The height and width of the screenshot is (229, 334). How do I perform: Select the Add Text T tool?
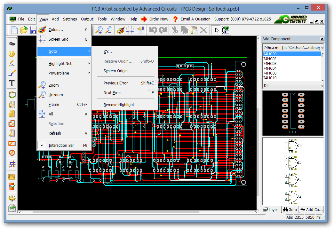[x=12, y=83]
